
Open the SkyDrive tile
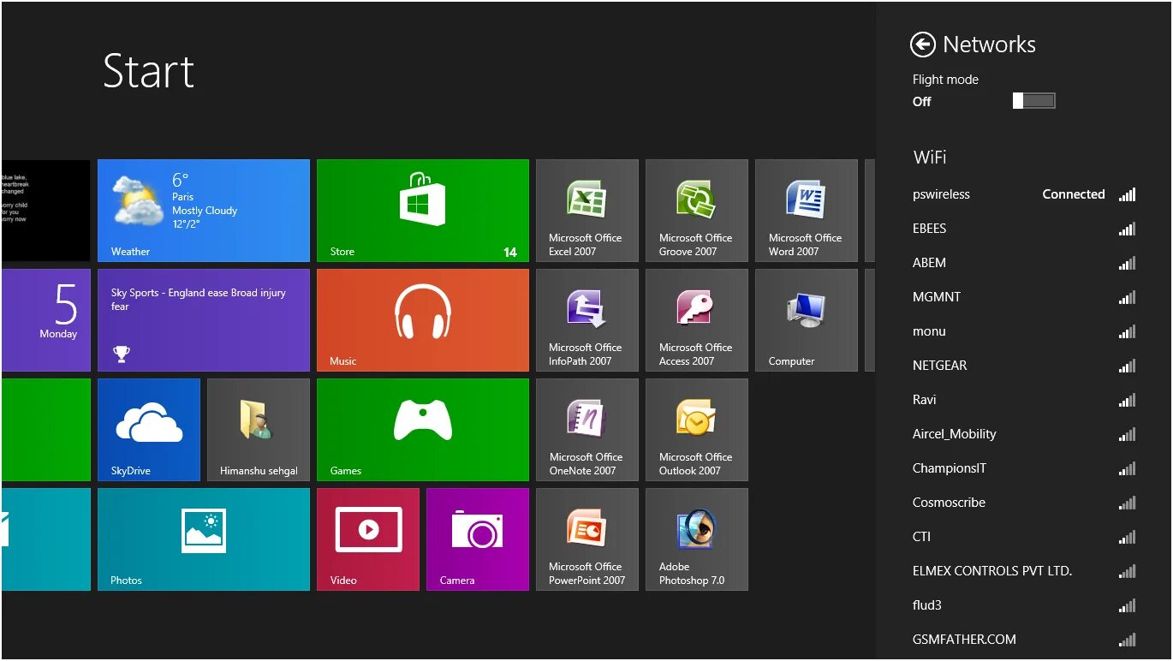point(149,430)
